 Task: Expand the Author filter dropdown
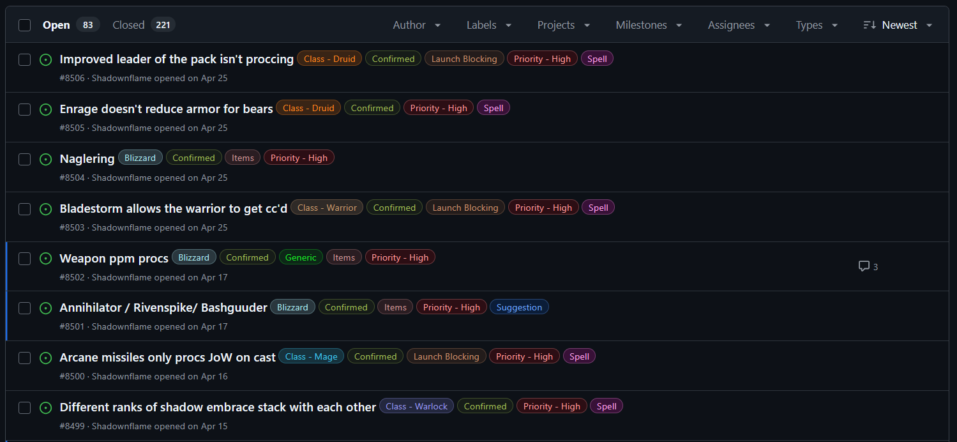[x=417, y=25]
